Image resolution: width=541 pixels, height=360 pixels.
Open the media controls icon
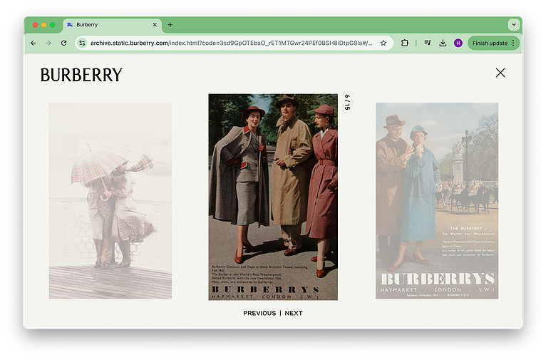tap(428, 43)
